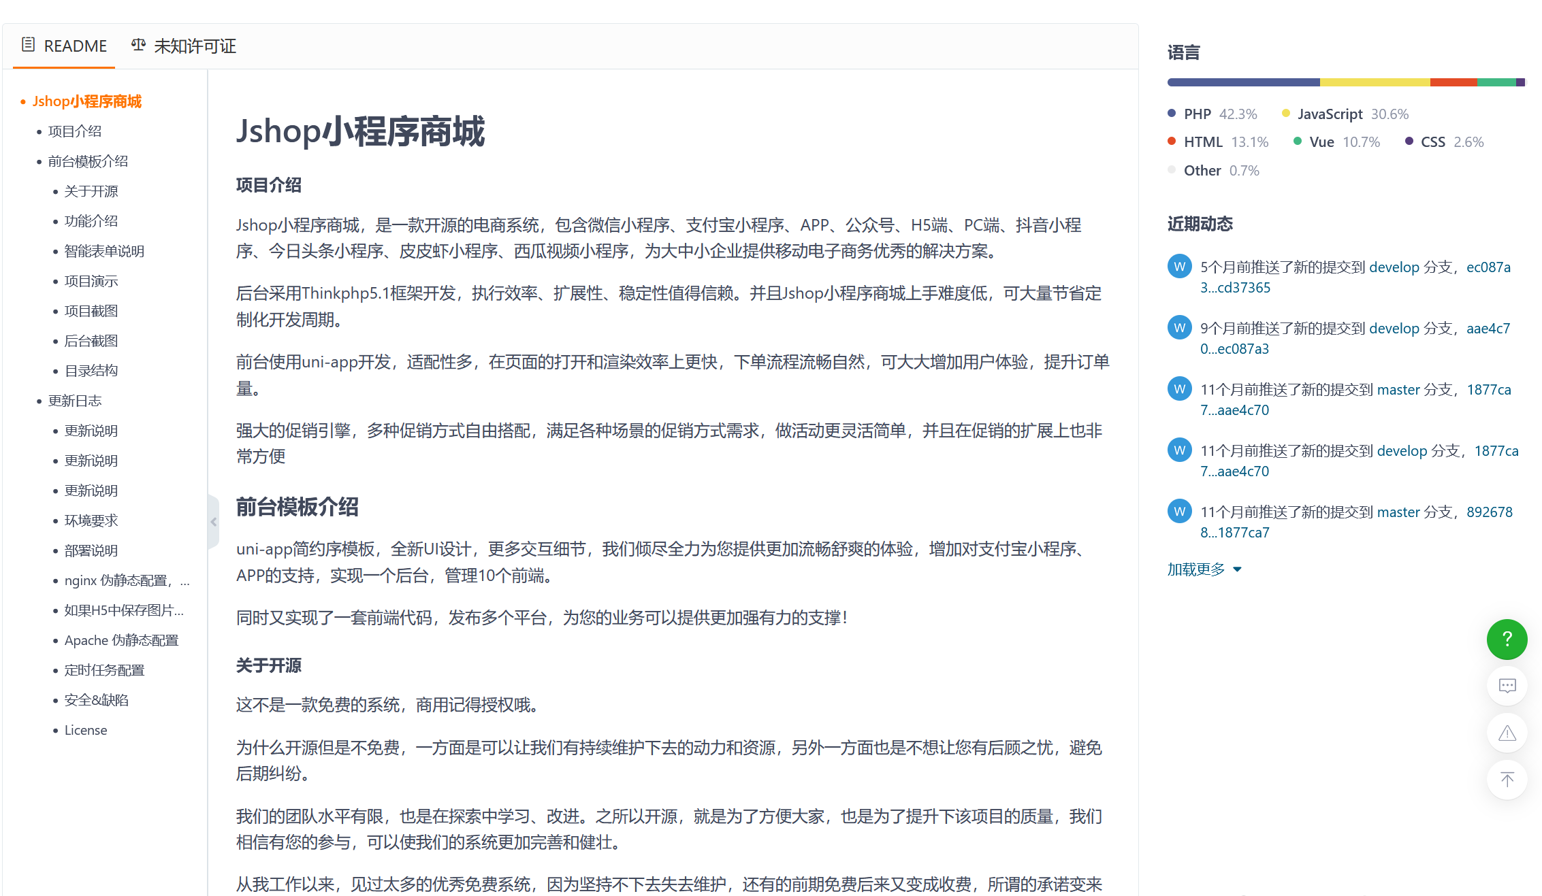The width and height of the screenshot is (1542, 896).
Task: Click the license scales icon beside 未知许可证
Action: pyautogui.click(x=138, y=44)
